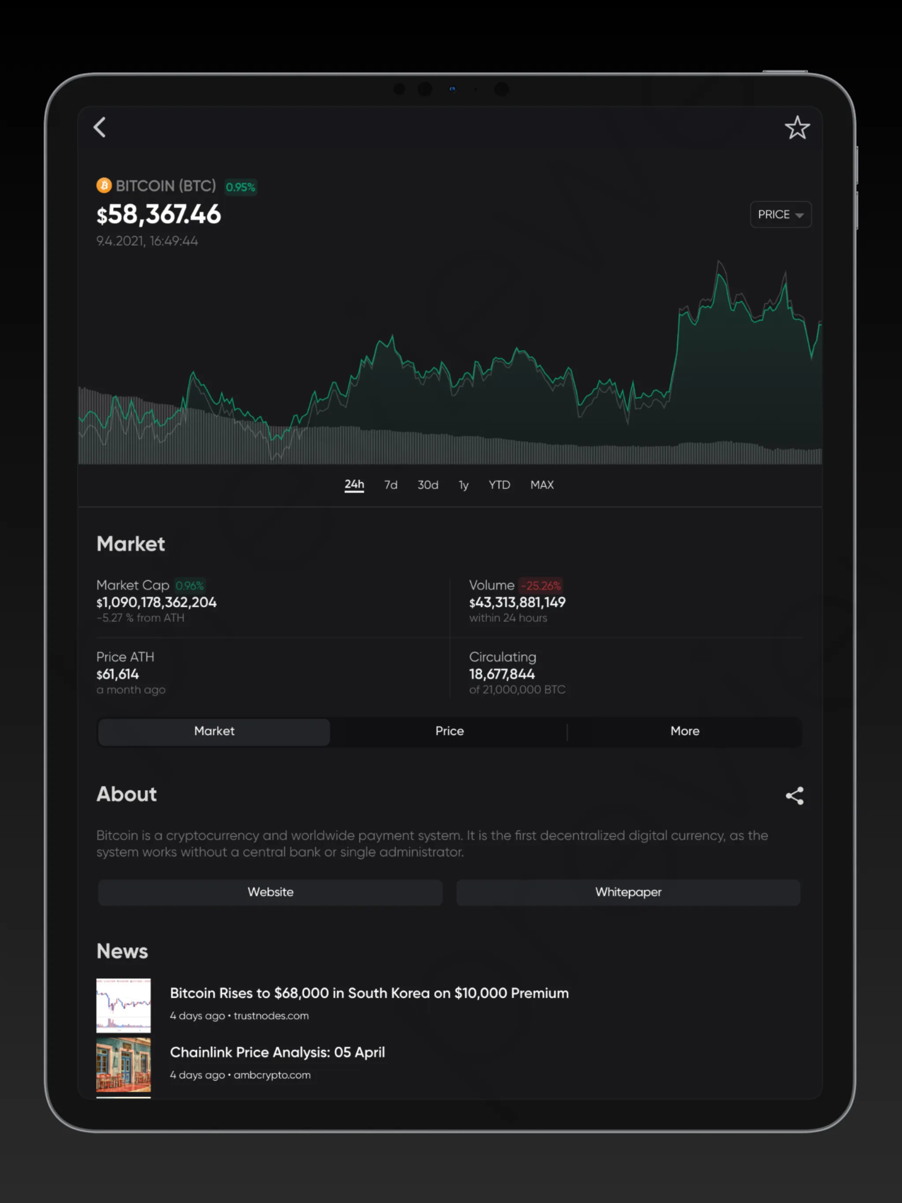
Task: Click the 24h chart range selector
Action: point(355,484)
